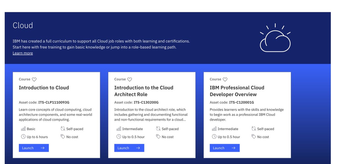
Task: Click the Basic skill level bars icon
Action: pos(23,129)
